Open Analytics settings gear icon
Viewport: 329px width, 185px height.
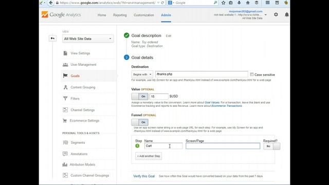pos(276,14)
